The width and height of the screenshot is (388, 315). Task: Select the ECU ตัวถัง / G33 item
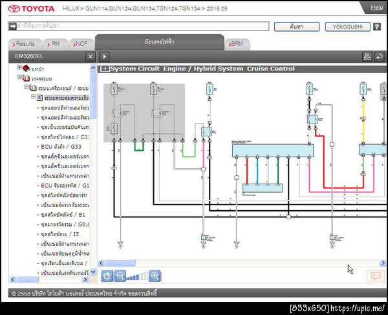pos(61,146)
